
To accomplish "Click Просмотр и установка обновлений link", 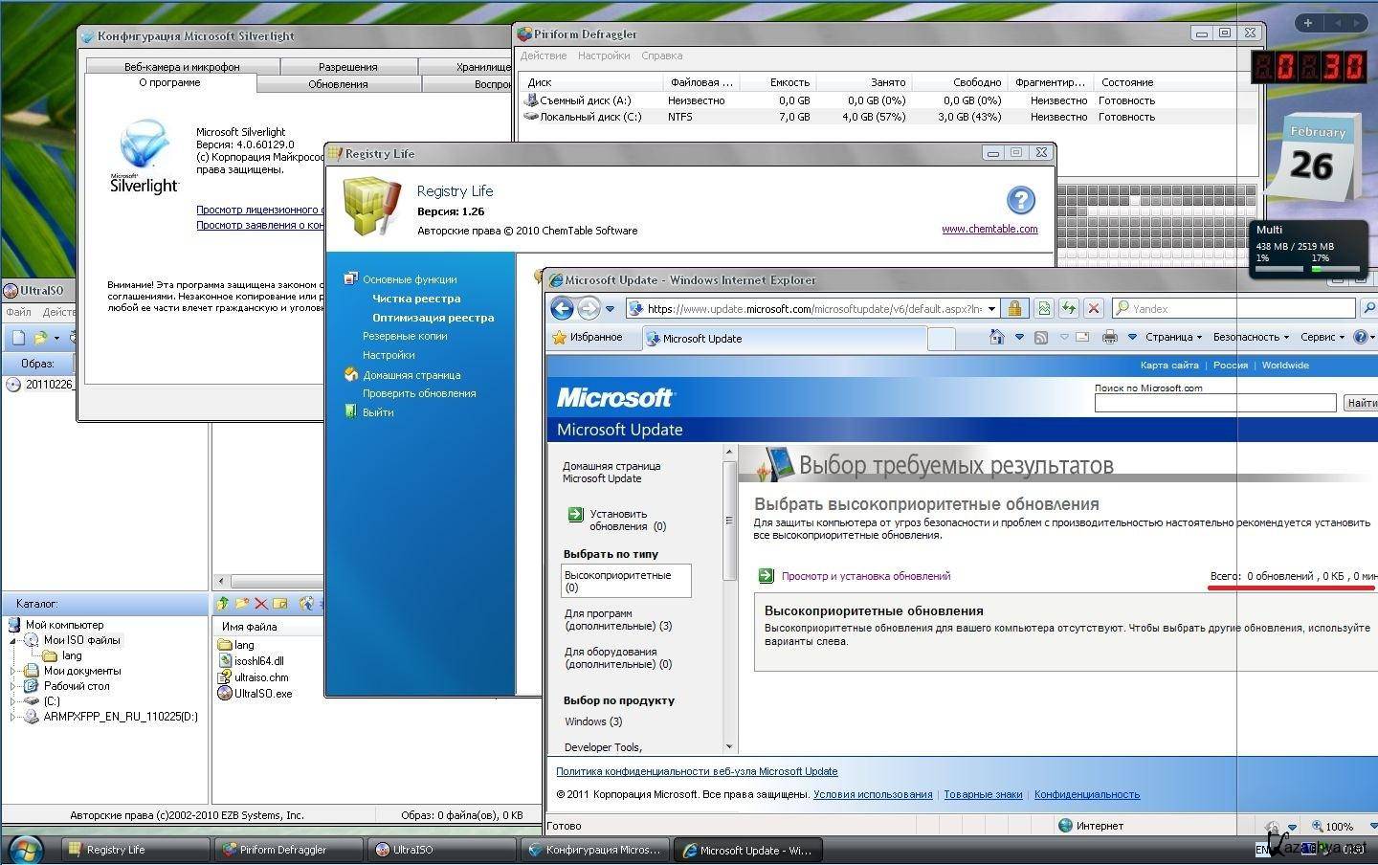I will point(866,576).
